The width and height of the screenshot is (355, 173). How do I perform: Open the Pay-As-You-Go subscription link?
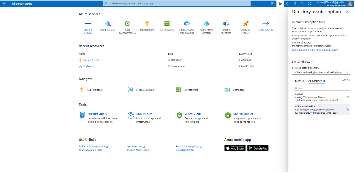tap(91, 60)
